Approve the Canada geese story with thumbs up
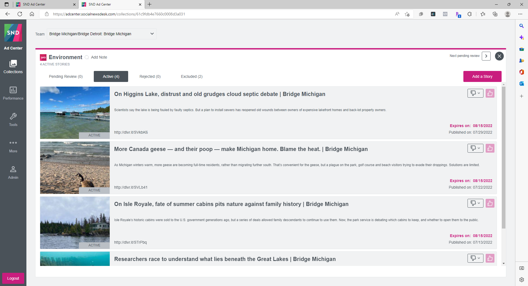 click(490, 148)
